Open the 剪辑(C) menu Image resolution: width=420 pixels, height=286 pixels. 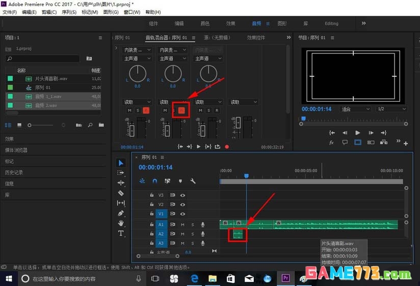pos(49,12)
